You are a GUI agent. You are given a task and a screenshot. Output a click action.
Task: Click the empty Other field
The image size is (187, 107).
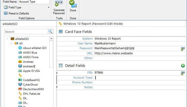pyautogui.click(x=139, y=58)
